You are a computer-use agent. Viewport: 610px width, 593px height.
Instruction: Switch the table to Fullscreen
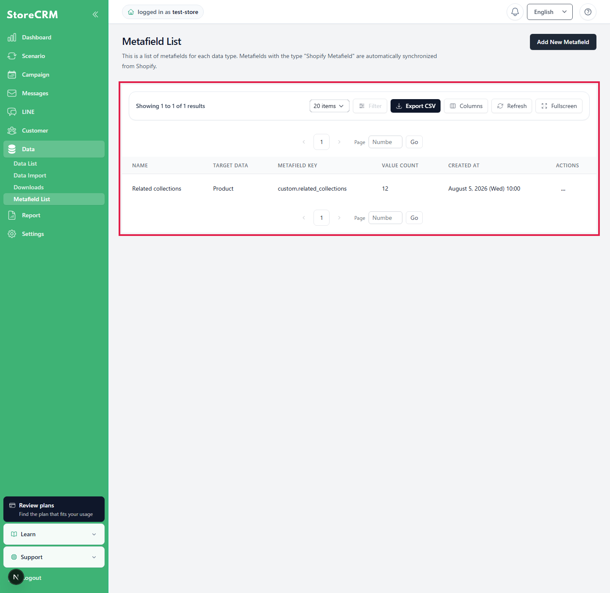pos(559,106)
